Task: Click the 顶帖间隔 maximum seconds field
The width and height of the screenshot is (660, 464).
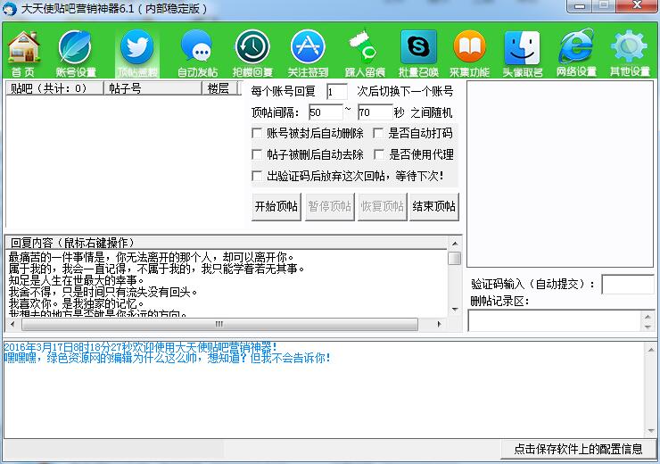Action: click(x=375, y=112)
